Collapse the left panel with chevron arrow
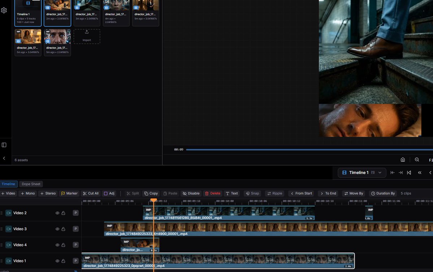 [4, 158]
